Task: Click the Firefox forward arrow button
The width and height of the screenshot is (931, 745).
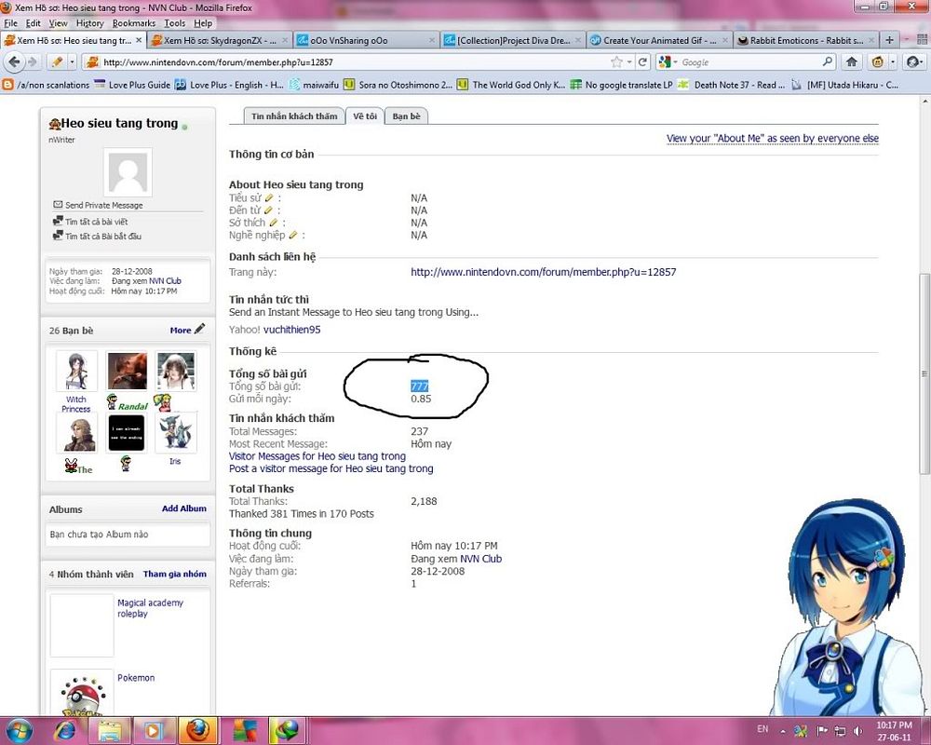Action: pos(33,61)
